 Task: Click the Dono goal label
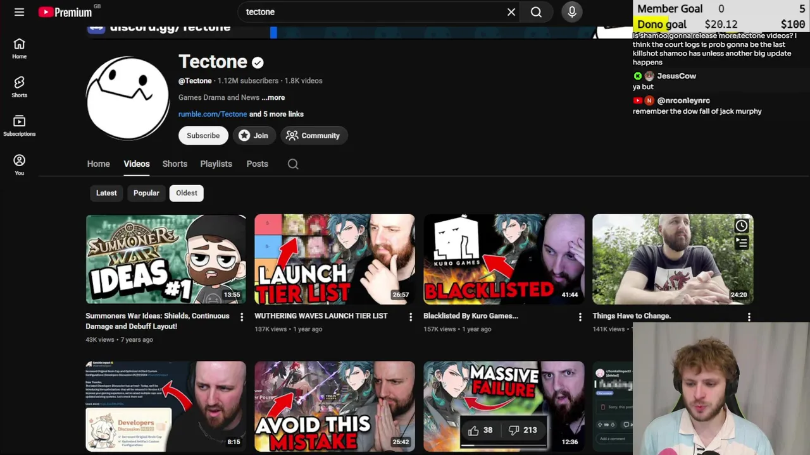tap(661, 25)
